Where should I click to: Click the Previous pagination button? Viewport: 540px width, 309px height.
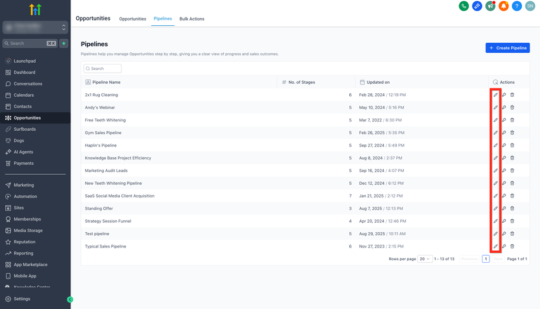coord(469,259)
